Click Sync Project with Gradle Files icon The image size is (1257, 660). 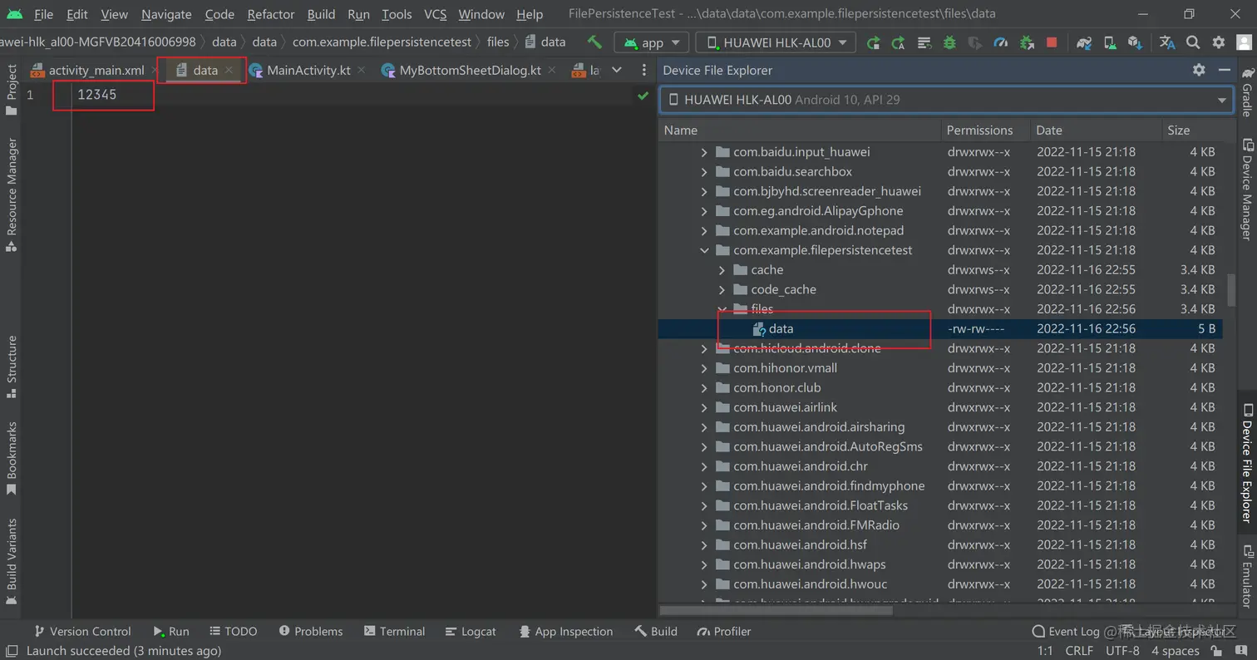(x=1084, y=42)
